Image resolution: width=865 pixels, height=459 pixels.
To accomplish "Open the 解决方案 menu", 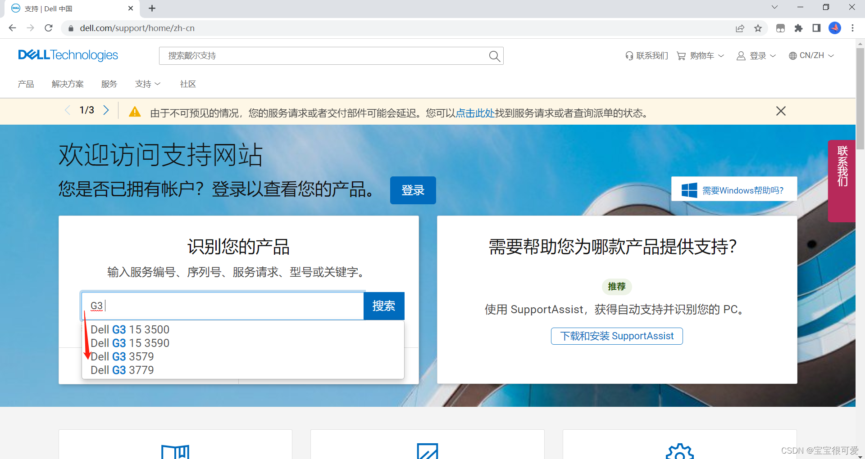I will 68,84.
